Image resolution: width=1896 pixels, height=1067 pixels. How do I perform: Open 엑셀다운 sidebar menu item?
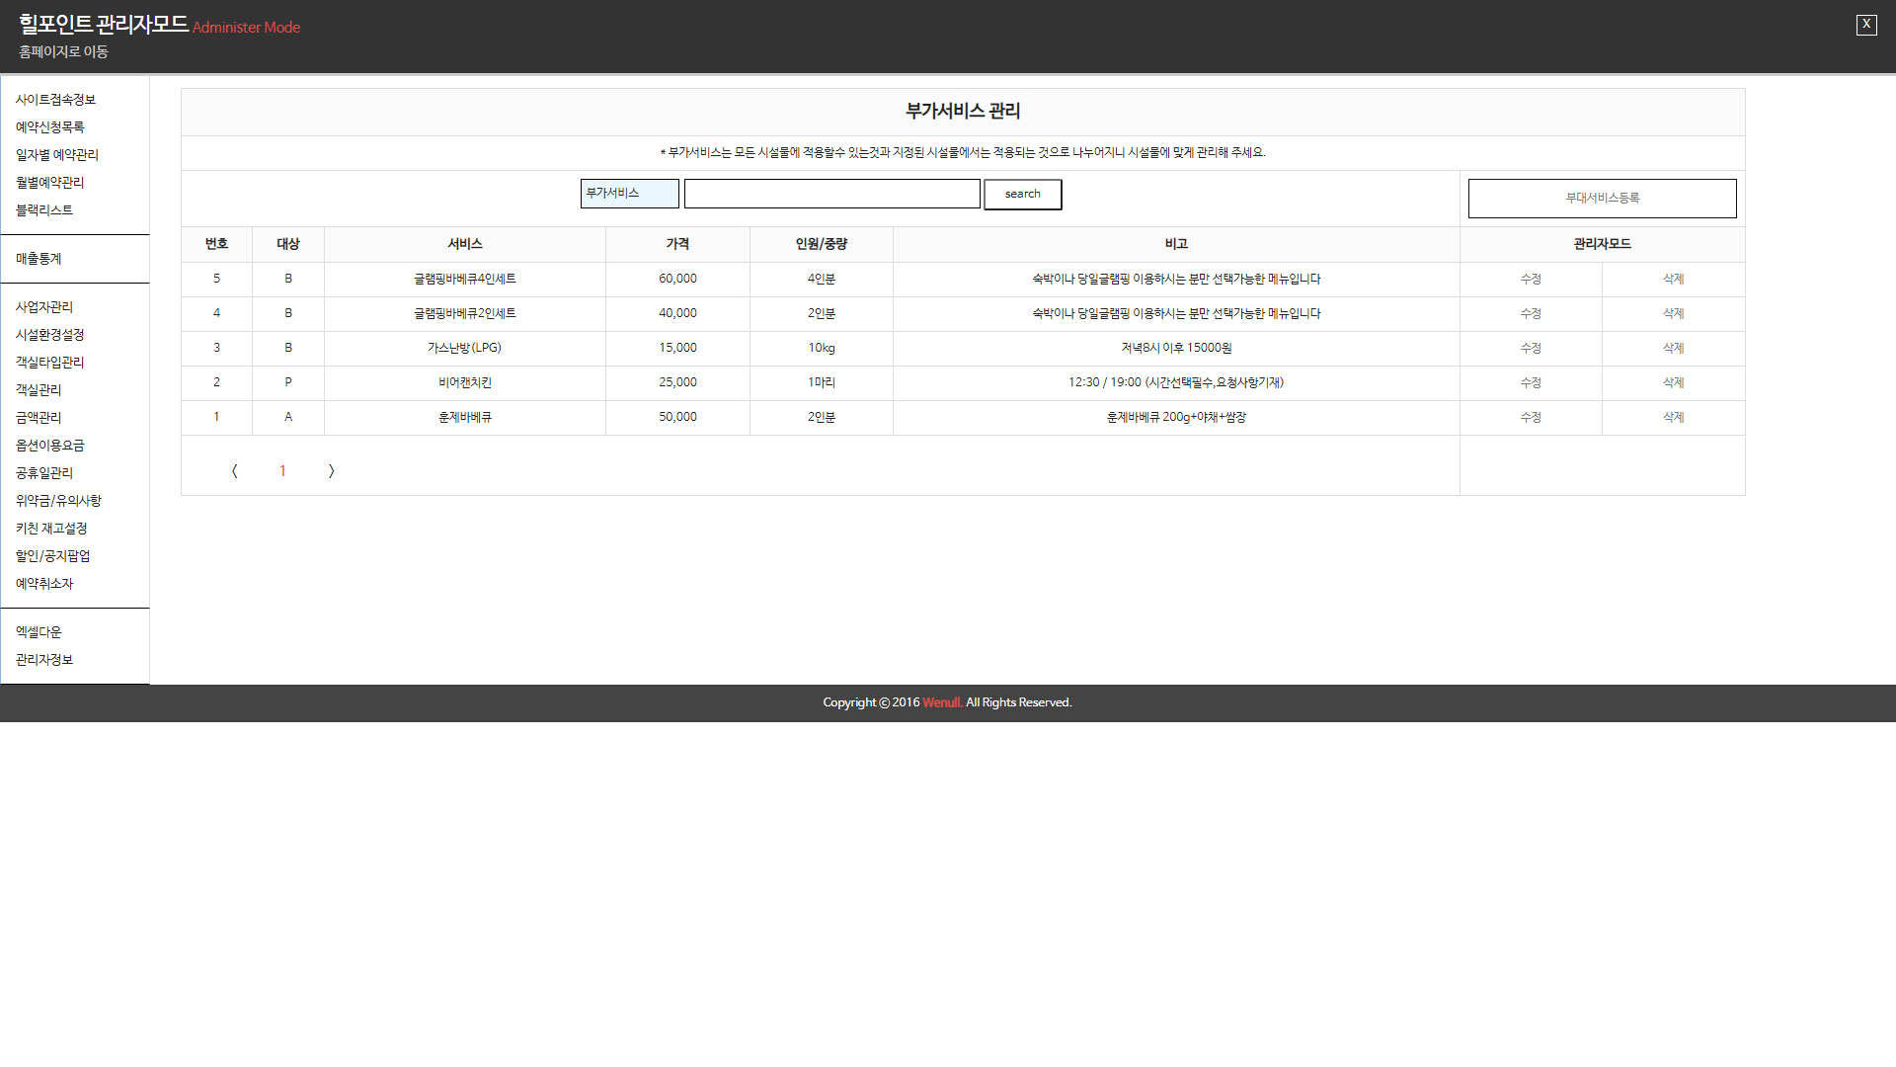(x=39, y=632)
